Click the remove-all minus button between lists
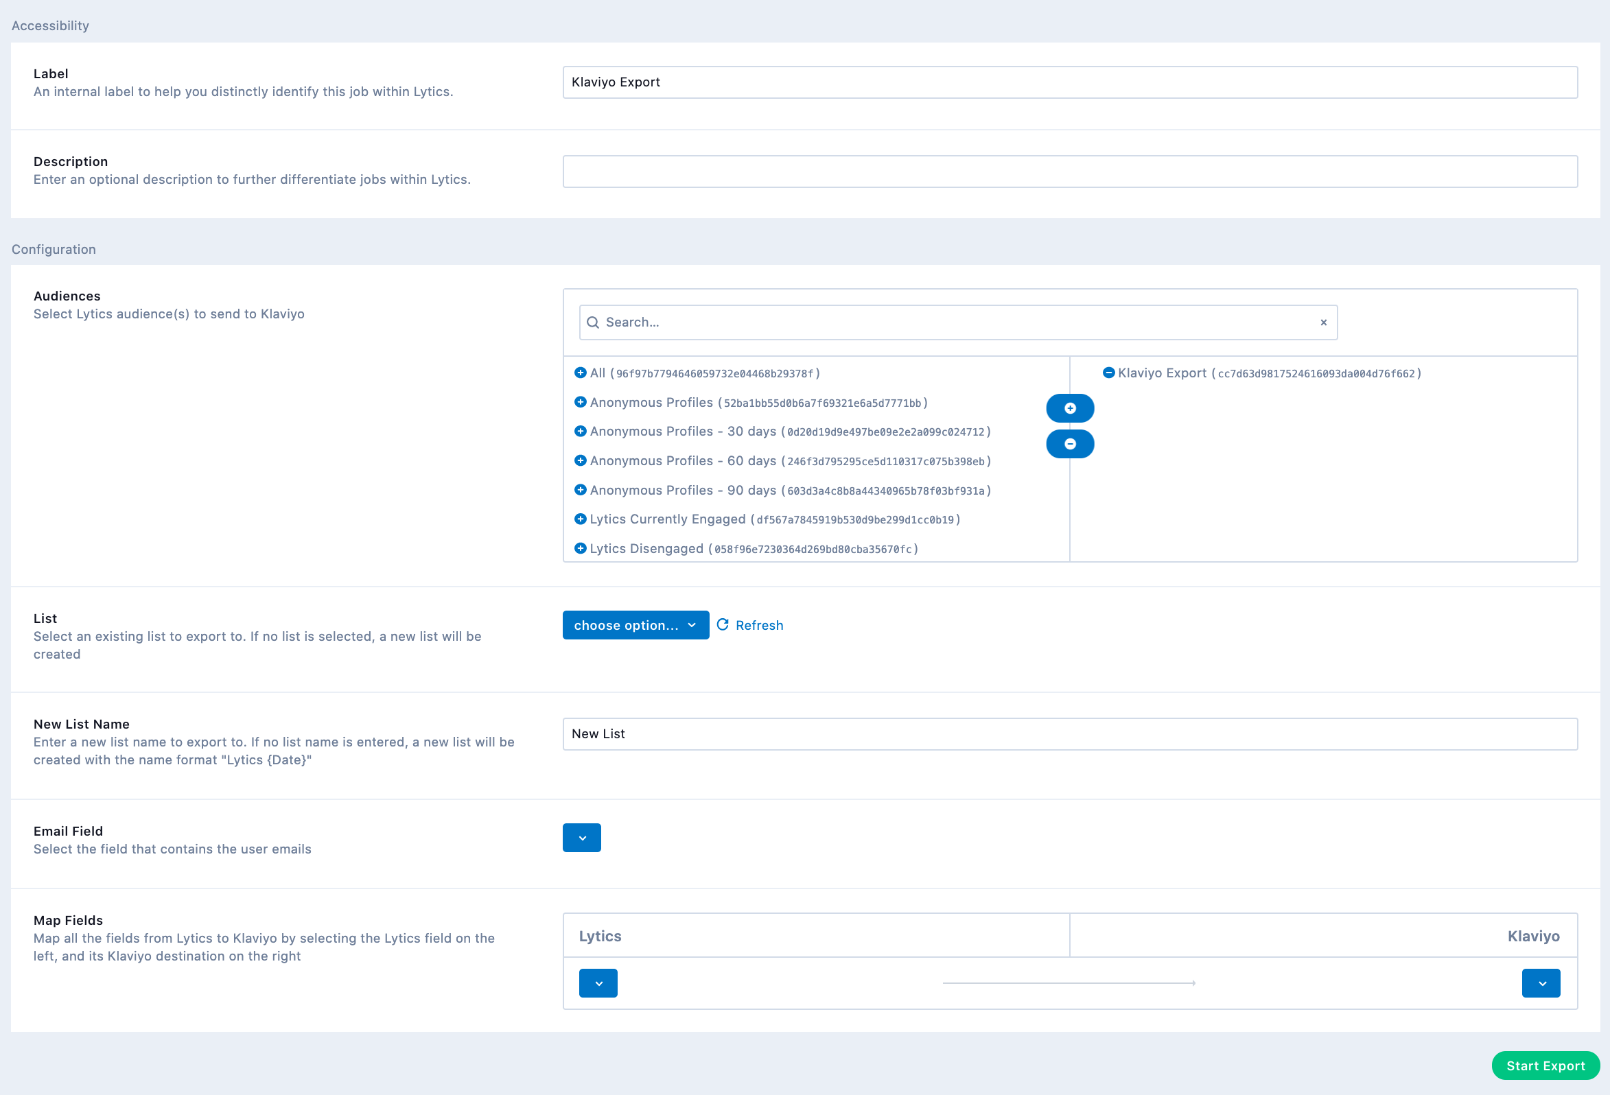The image size is (1610, 1095). 1070,444
